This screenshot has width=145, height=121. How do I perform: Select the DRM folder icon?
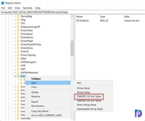(x=18, y=59)
